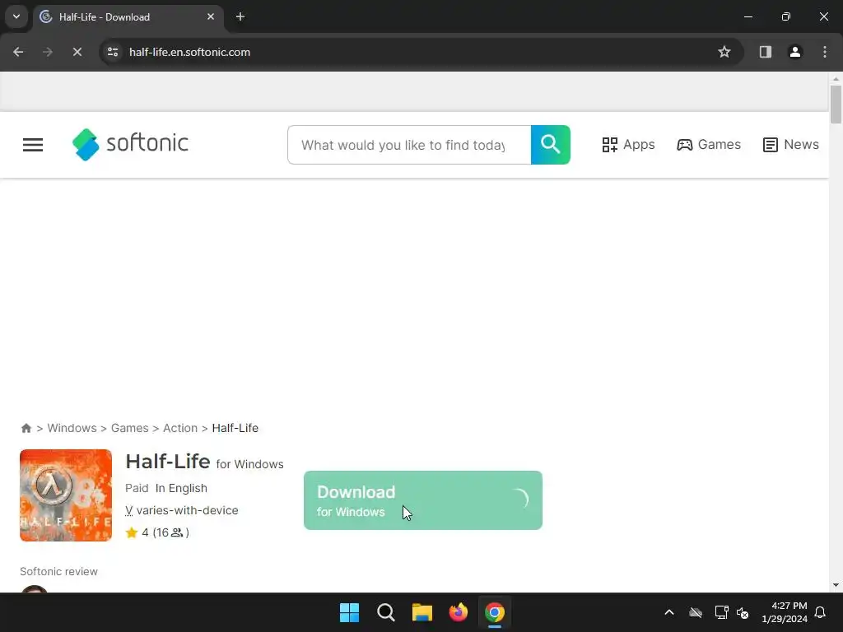Click the OneDrive tray icon
843x632 pixels.
pos(696,612)
